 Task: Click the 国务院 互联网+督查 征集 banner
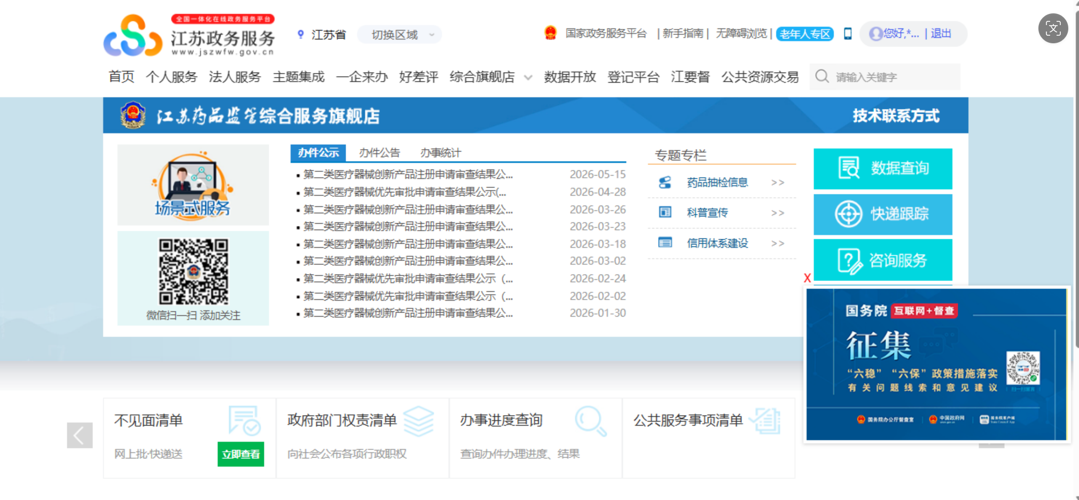(936, 364)
